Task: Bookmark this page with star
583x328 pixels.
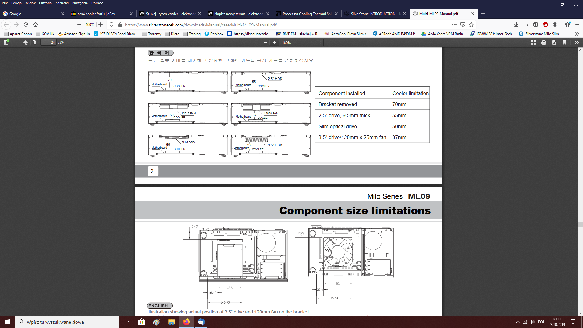Action: 471,25
